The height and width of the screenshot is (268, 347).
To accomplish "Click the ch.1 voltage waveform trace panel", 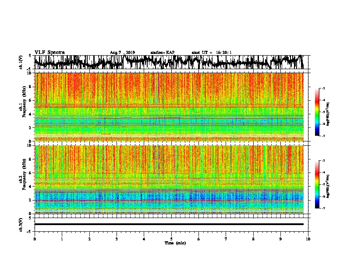I will tap(171, 62).
